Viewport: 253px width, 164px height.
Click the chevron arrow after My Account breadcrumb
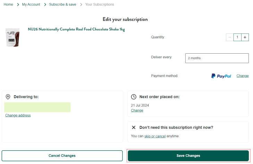pyautogui.click(x=45, y=5)
